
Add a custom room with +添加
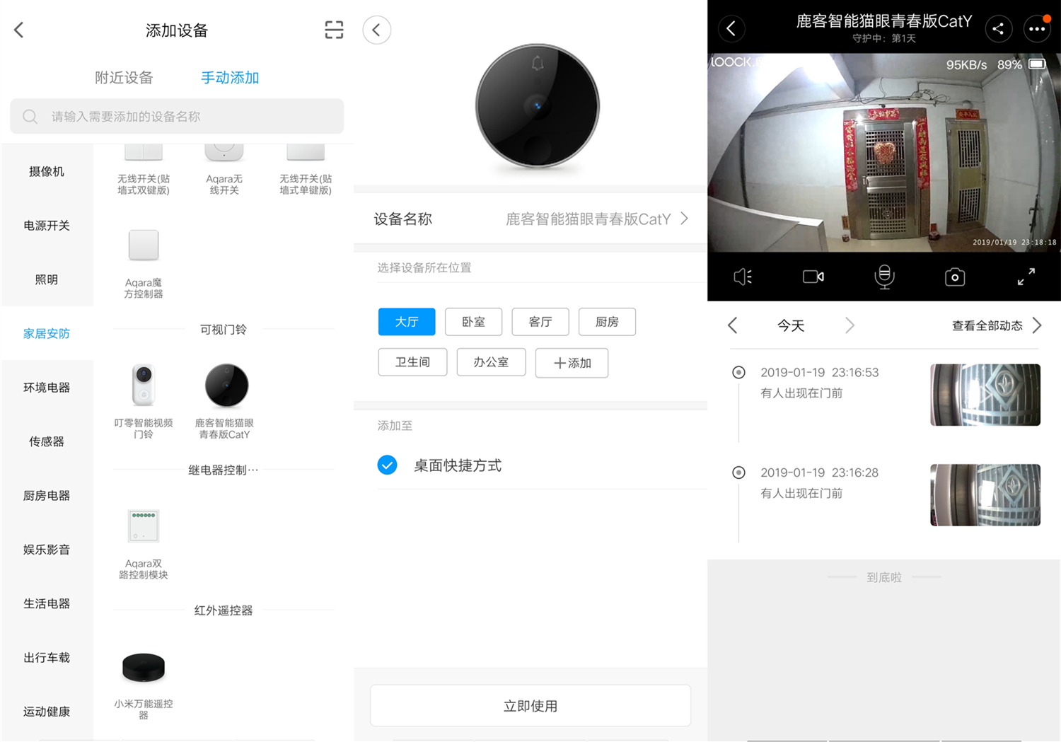571,362
